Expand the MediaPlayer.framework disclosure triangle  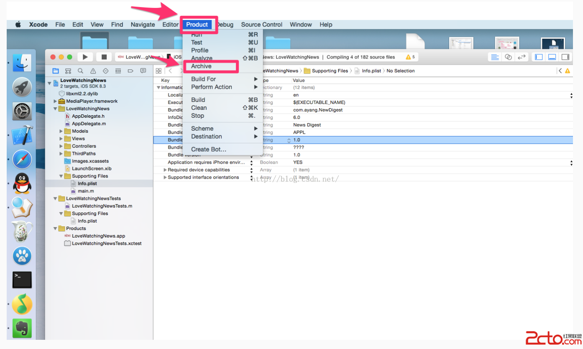pos(55,101)
